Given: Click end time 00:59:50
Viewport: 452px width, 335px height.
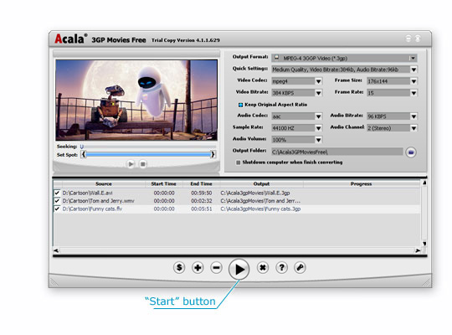Looking at the screenshot, I should tap(201, 193).
